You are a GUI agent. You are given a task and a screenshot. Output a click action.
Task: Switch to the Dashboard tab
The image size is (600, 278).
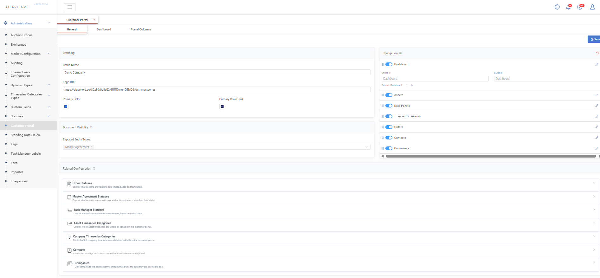[x=104, y=29]
